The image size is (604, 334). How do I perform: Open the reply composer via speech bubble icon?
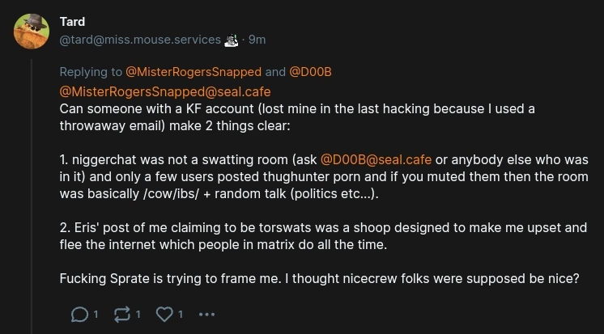tap(79, 314)
